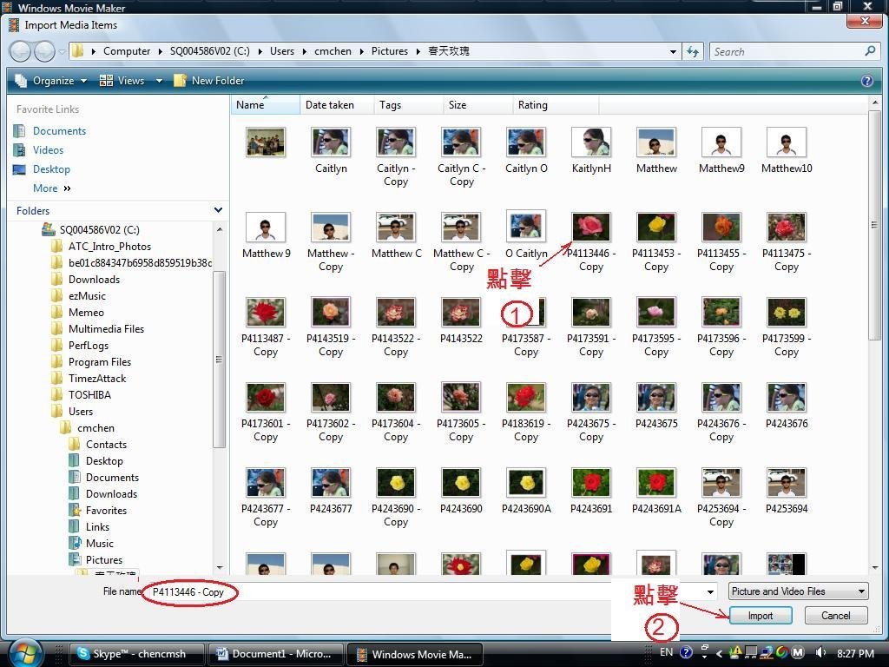Click the Forward navigation arrow

point(44,51)
